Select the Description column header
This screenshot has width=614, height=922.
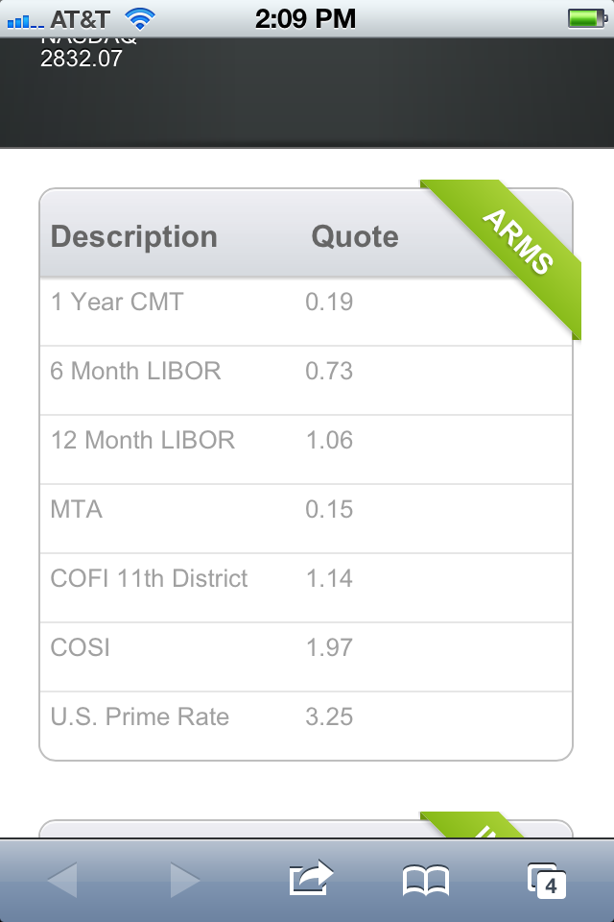[x=134, y=237]
